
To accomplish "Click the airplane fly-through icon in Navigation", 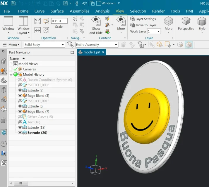I will tap(75, 19).
